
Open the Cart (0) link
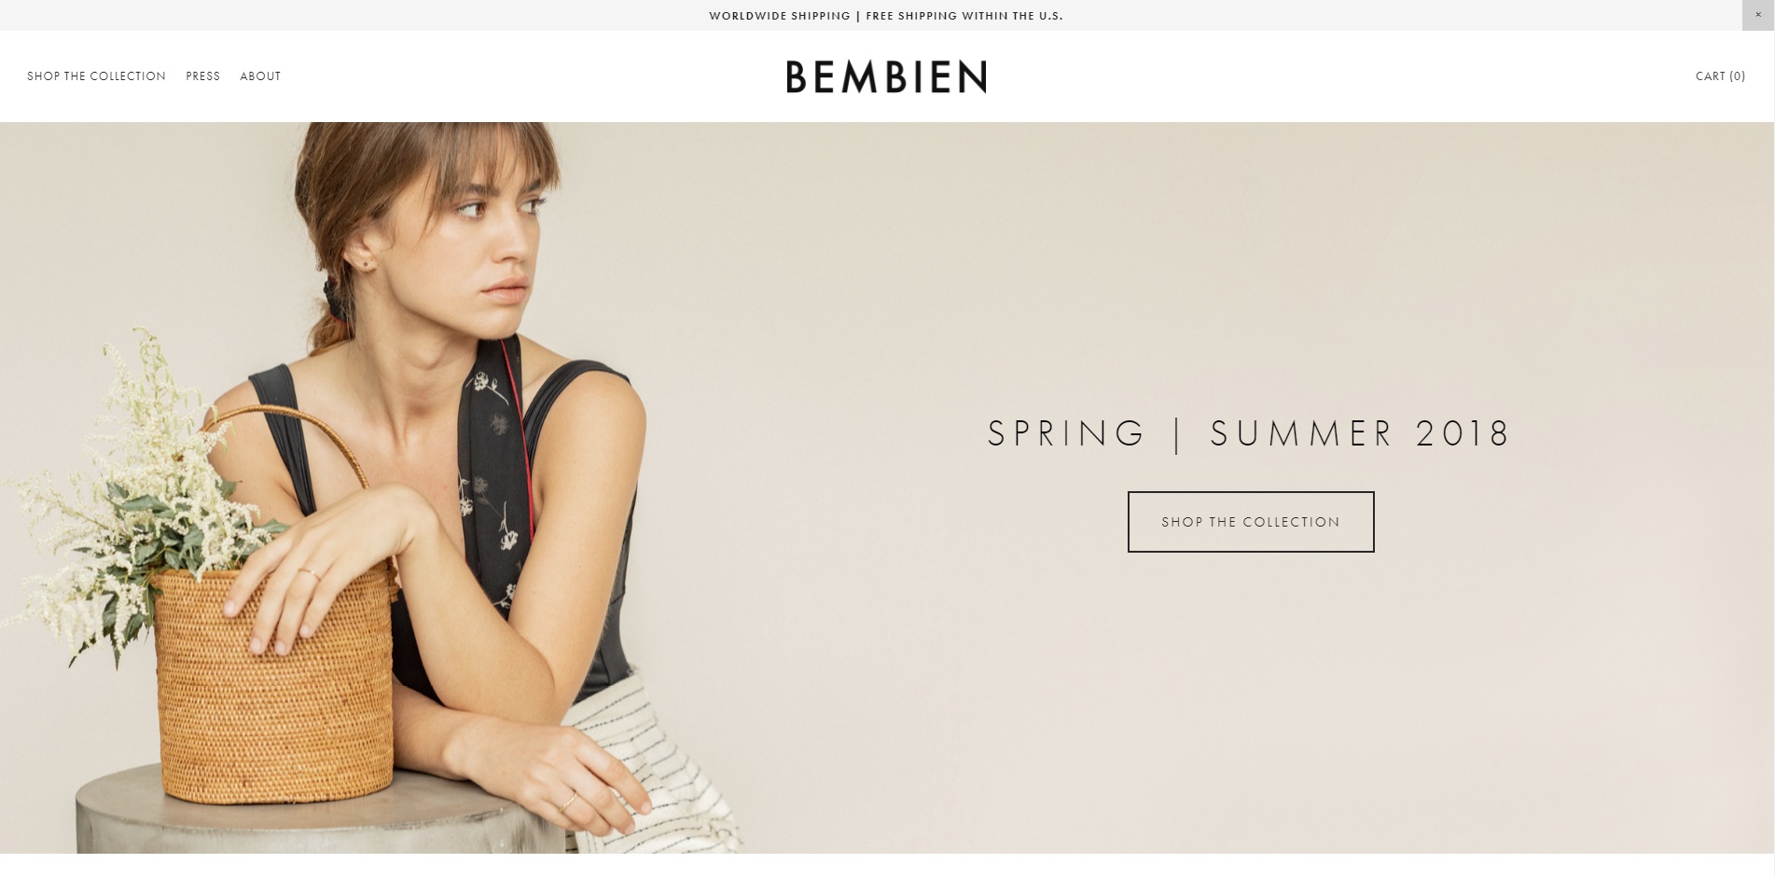coord(1720,76)
